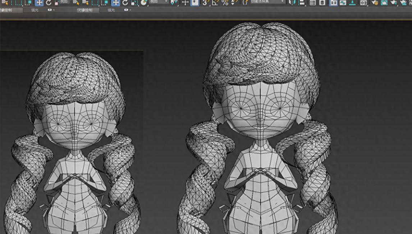Click the first Select and Rotate icon in the toolbar

pos(49,3)
